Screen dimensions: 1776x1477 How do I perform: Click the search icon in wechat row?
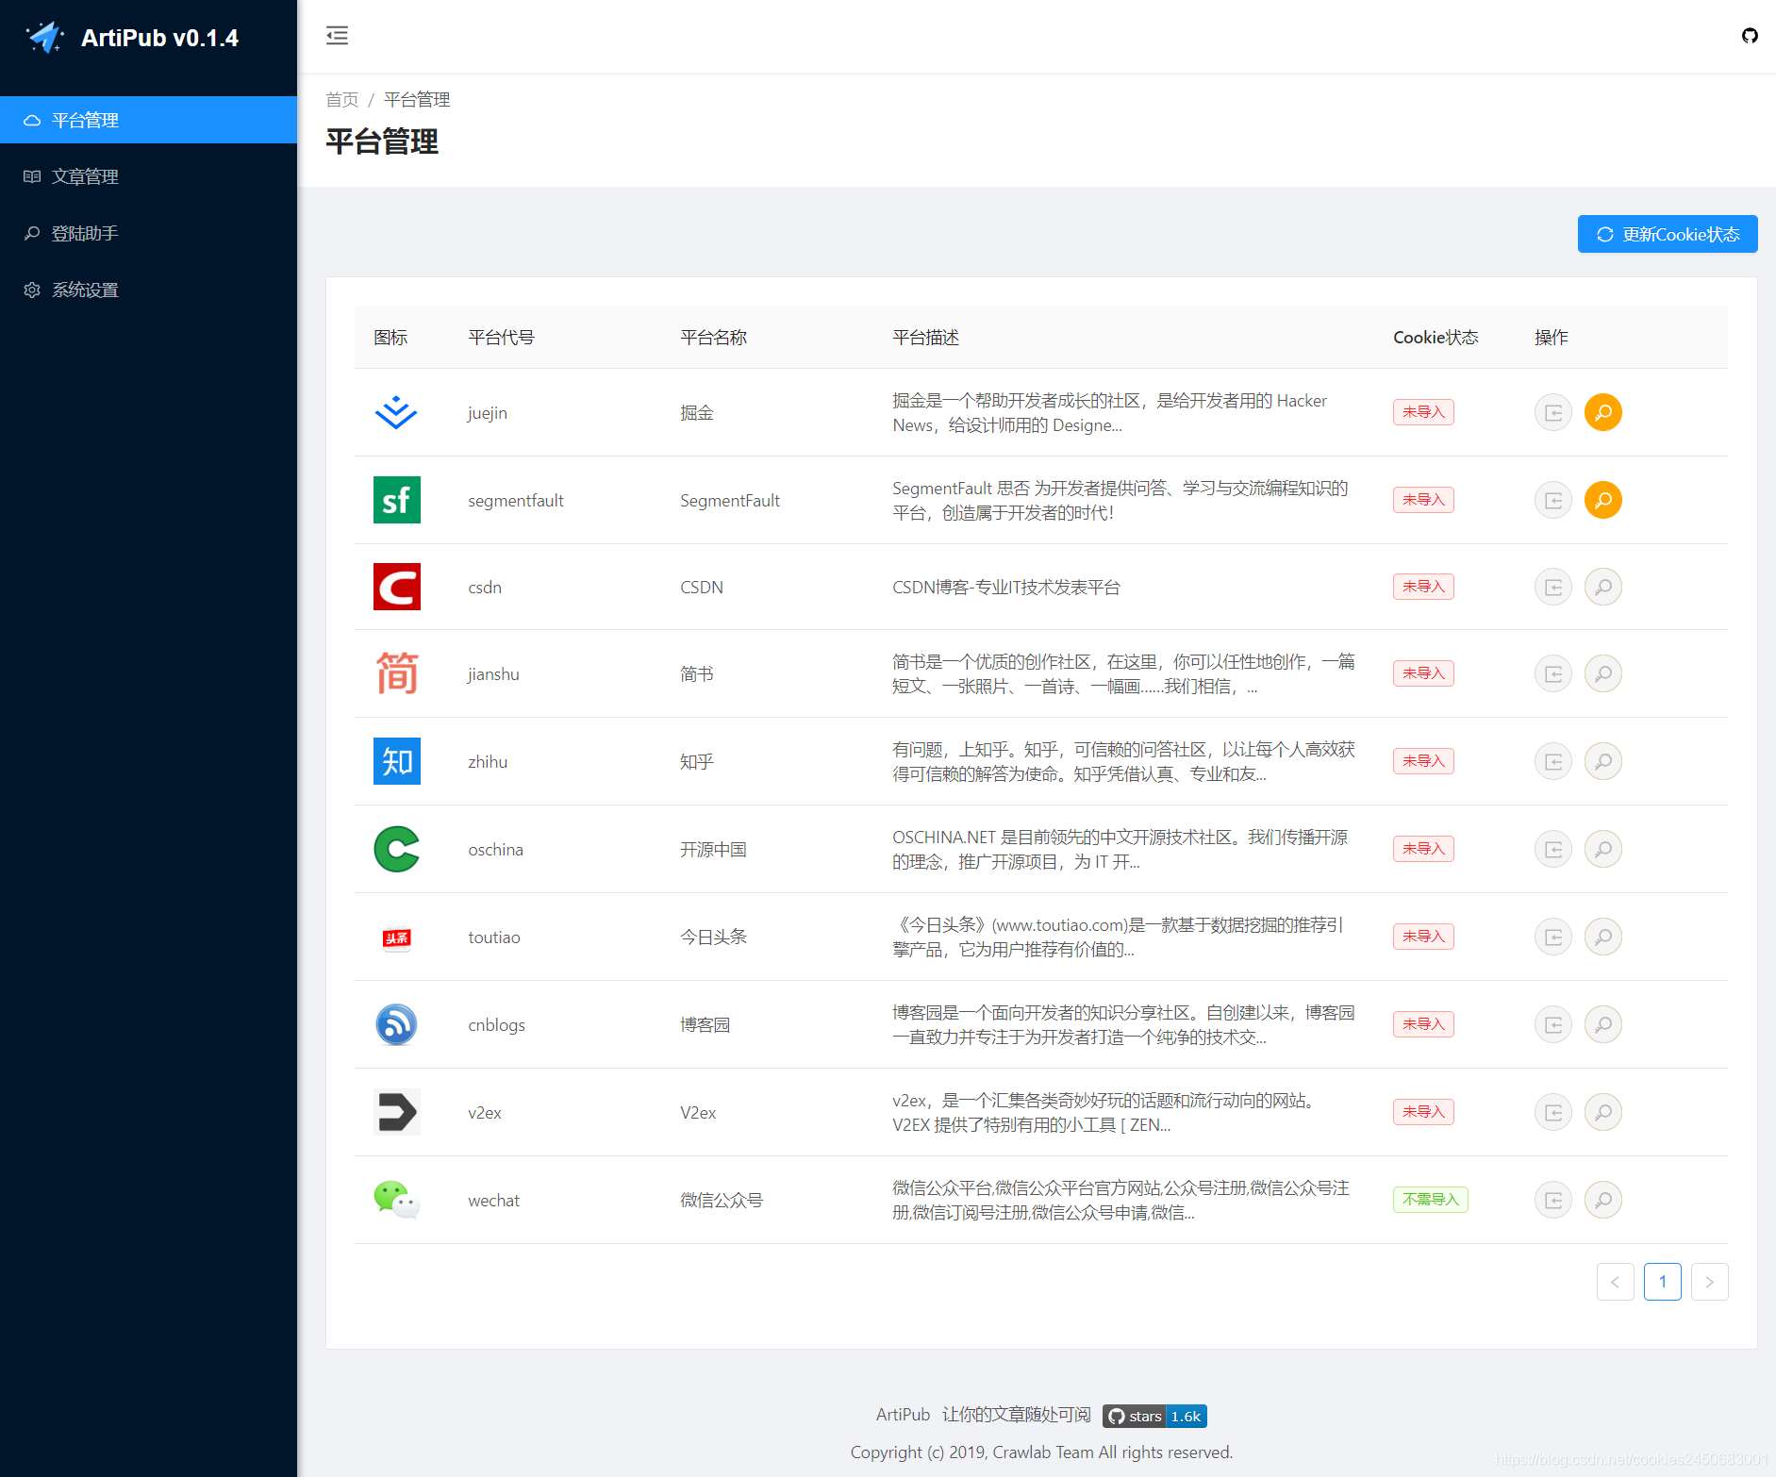click(x=1603, y=1200)
